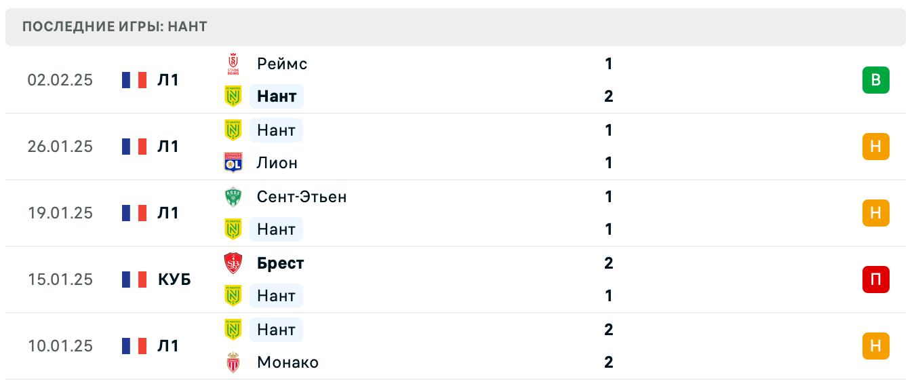
Task: Open the Лион team link
Action: click(277, 163)
